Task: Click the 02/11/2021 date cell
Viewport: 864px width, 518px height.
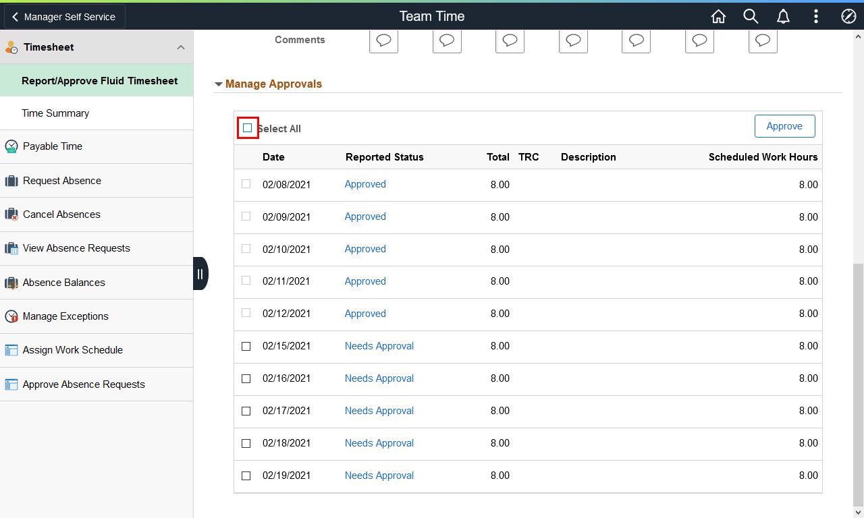Action: click(287, 281)
